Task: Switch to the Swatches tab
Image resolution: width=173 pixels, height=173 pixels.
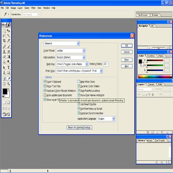Action: tap(151, 56)
